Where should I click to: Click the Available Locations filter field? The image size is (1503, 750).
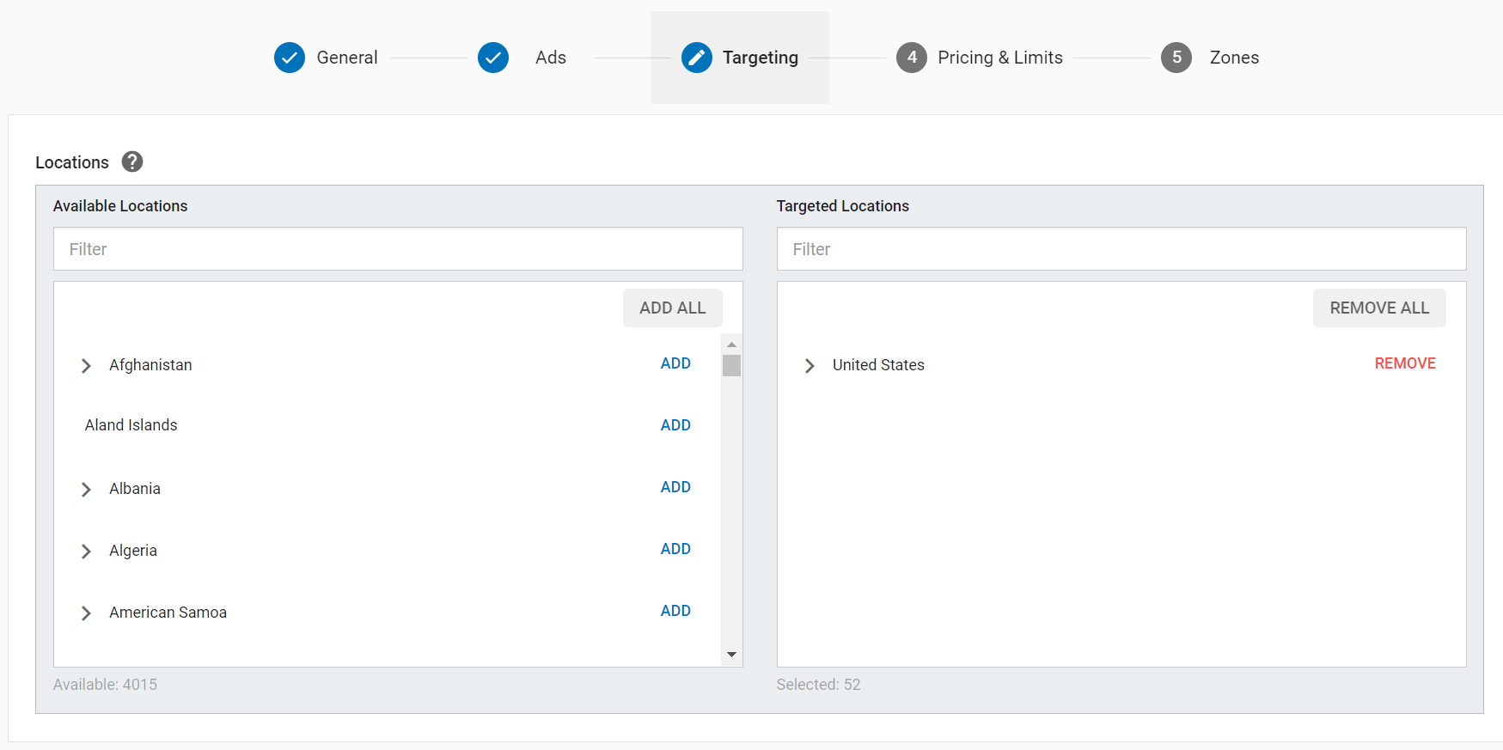click(398, 249)
